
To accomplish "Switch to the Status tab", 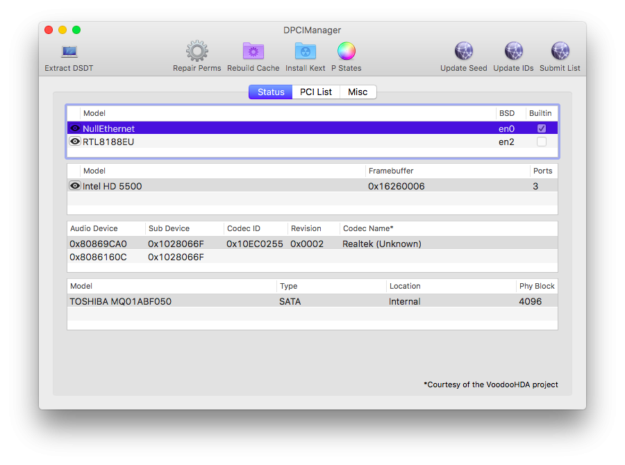I will pyautogui.click(x=271, y=92).
